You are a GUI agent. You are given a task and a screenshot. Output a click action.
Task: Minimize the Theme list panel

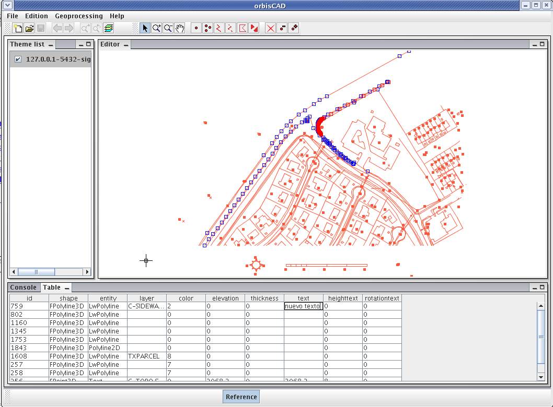[81, 44]
